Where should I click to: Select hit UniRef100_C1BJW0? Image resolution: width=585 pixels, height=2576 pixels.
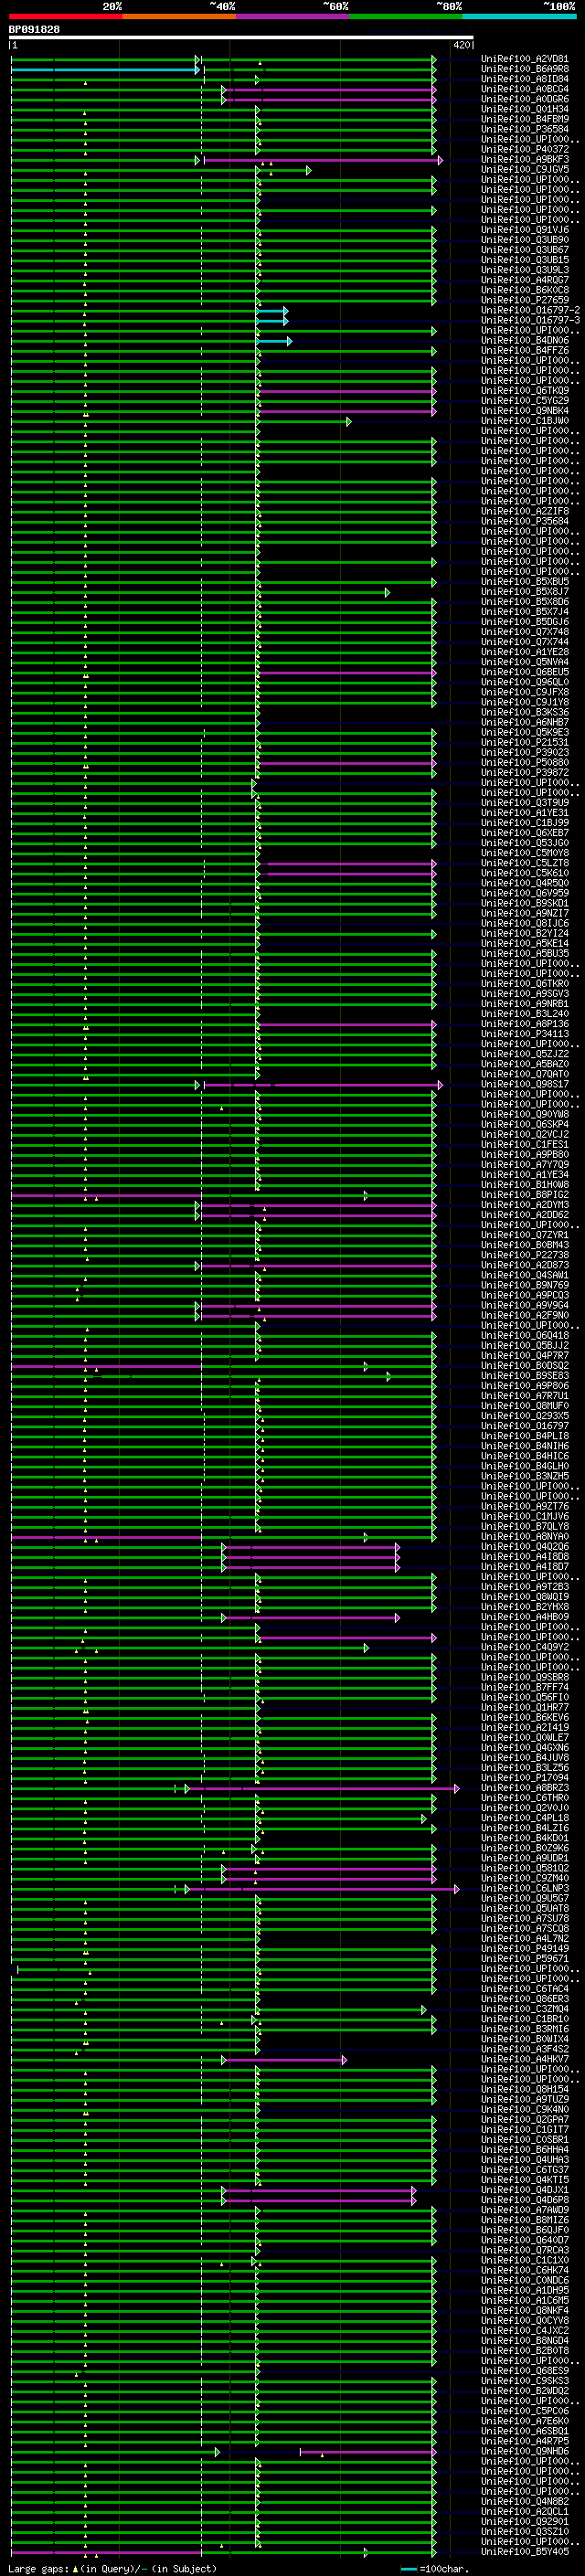point(524,421)
